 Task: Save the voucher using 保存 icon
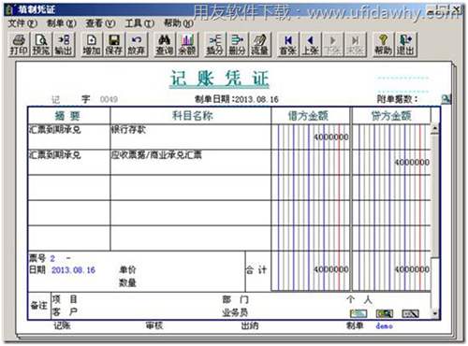(x=113, y=45)
